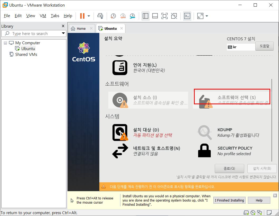Select My Computer in library
This screenshot has width=279, height=216.
point(28,43)
